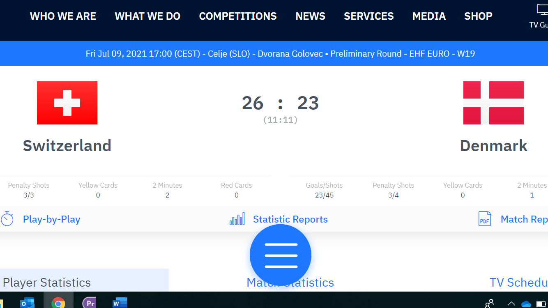
Task: Open Outlook from the taskbar
Action: [x=27, y=303]
